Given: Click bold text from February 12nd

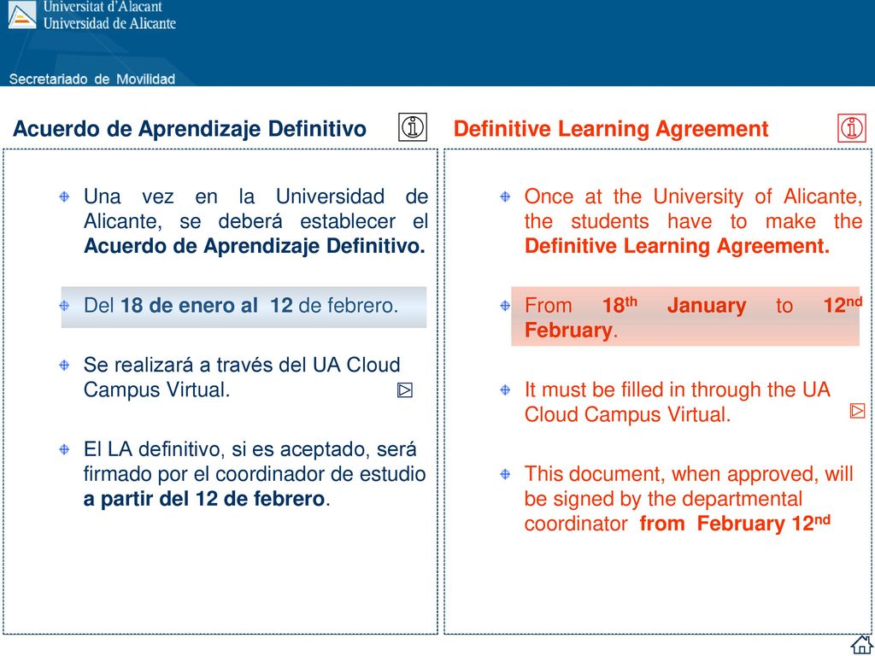Looking at the screenshot, I should point(735,524).
